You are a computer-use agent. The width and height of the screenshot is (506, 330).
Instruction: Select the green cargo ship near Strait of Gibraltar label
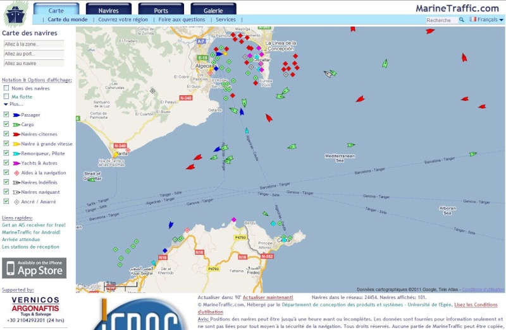point(92,180)
